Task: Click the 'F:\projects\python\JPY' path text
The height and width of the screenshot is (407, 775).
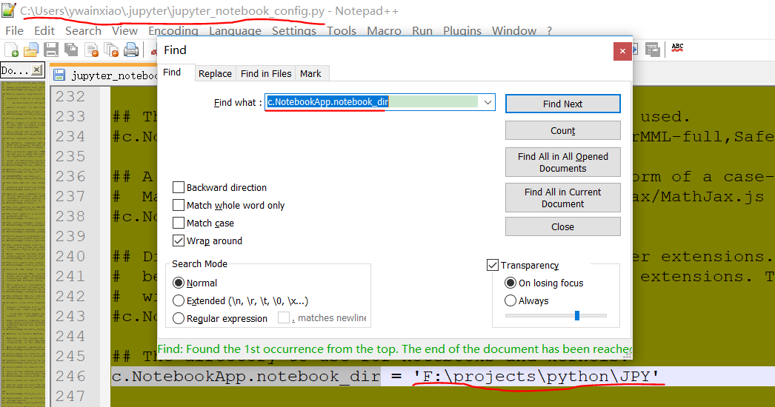Action: pyautogui.click(x=536, y=376)
